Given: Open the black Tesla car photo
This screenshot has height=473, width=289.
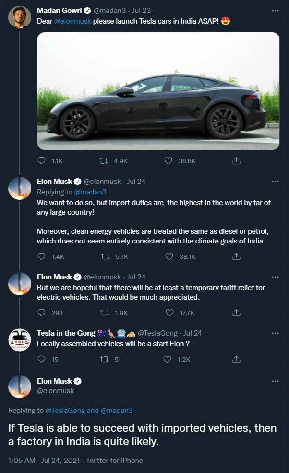Looking at the screenshot, I should point(158,91).
